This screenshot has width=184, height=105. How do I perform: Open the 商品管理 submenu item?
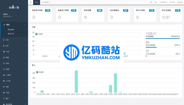pos(11,30)
